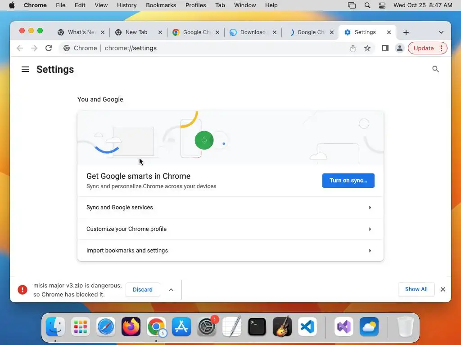Open Spotlight search in menu bar
Image resolution: width=461 pixels, height=345 pixels.
pyautogui.click(x=367, y=5)
